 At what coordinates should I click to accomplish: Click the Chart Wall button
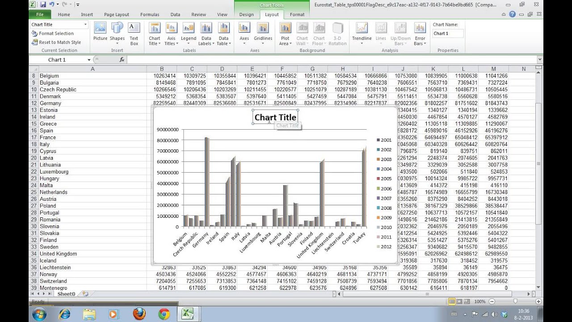coord(302,34)
